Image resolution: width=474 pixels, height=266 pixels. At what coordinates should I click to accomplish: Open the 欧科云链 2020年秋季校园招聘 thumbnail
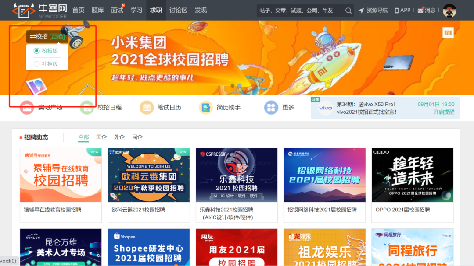tap(149, 175)
